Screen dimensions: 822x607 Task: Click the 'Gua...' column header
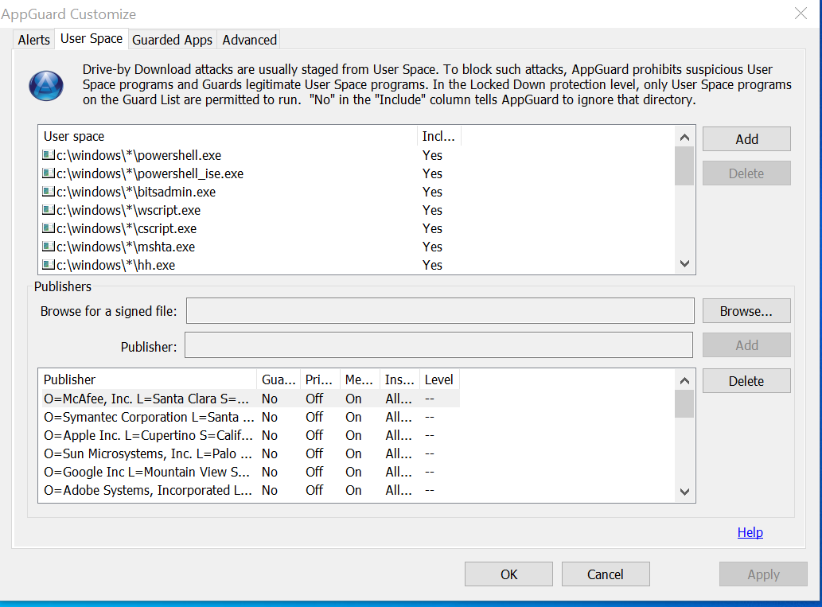(279, 379)
